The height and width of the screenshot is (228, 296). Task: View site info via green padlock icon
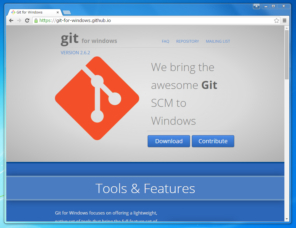pyautogui.click(x=36, y=20)
